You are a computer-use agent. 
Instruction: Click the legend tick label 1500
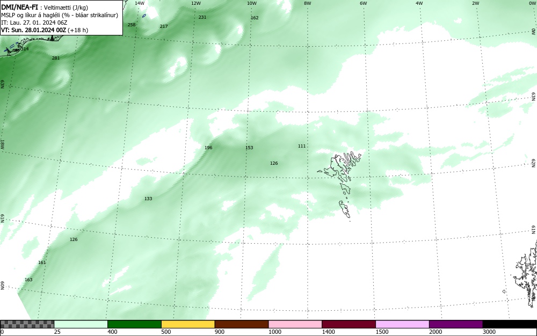[x=382, y=332]
